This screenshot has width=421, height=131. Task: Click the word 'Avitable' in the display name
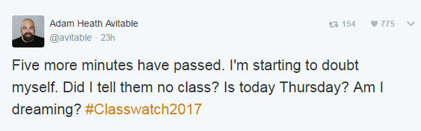pyautogui.click(x=123, y=24)
